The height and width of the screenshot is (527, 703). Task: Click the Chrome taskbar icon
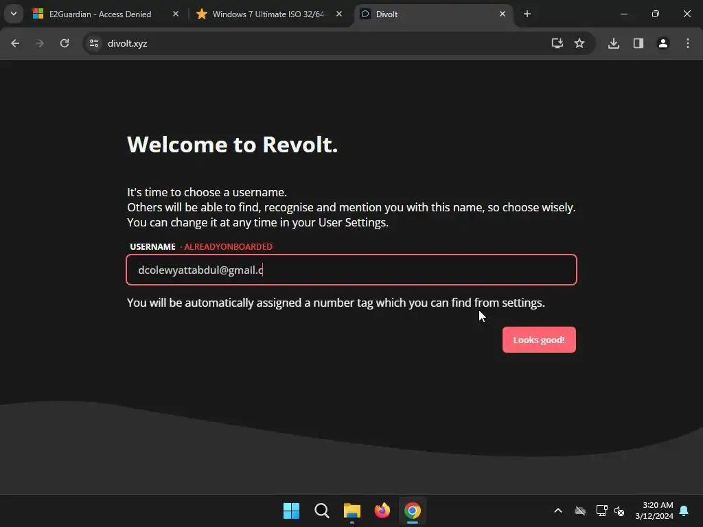click(413, 511)
